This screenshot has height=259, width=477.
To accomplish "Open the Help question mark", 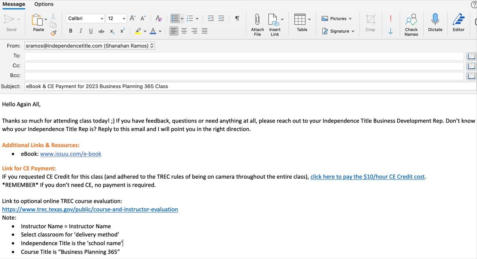I will [474, 4].
